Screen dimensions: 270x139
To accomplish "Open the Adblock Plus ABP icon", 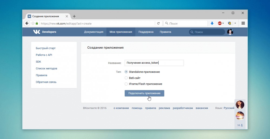I will [x=220, y=23].
